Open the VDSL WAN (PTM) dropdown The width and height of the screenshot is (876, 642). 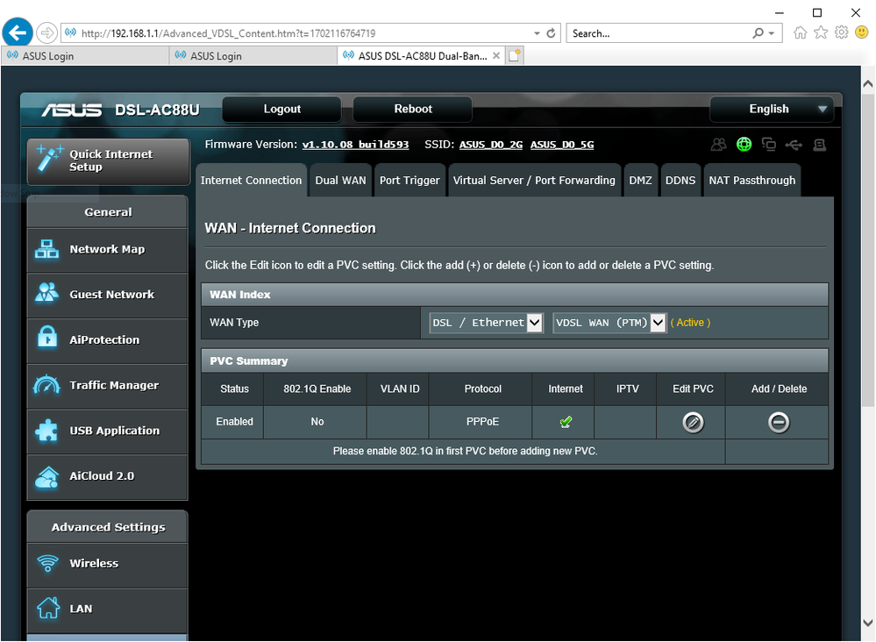coord(609,323)
